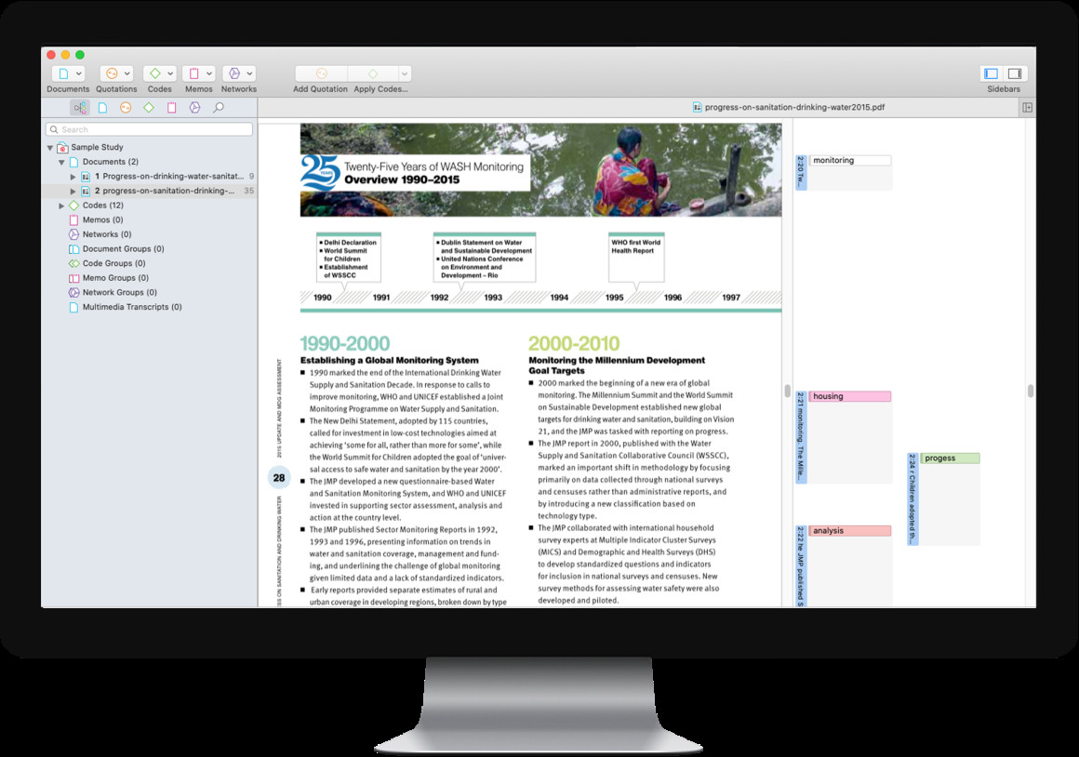Image resolution: width=1079 pixels, height=757 pixels.
Task: Click the sidebar Search field
Action: click(x=149, y=129)
